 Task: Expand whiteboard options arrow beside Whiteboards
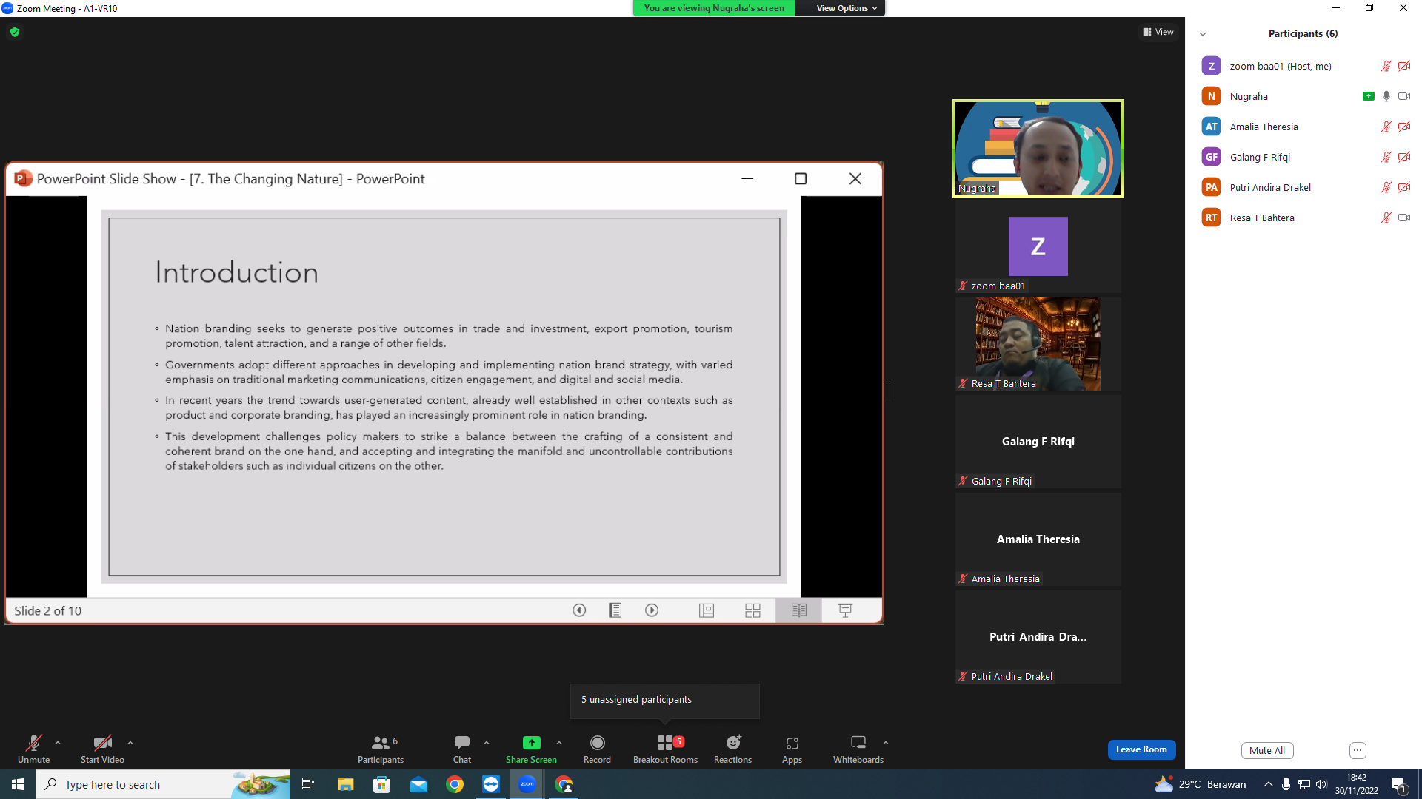pyautogui.click(x=886, y=743)
